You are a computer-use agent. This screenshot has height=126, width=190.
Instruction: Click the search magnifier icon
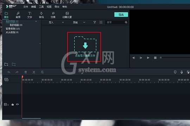point(126,22)
